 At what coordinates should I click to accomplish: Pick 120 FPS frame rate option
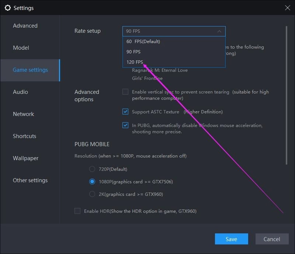tap(135, 62)
